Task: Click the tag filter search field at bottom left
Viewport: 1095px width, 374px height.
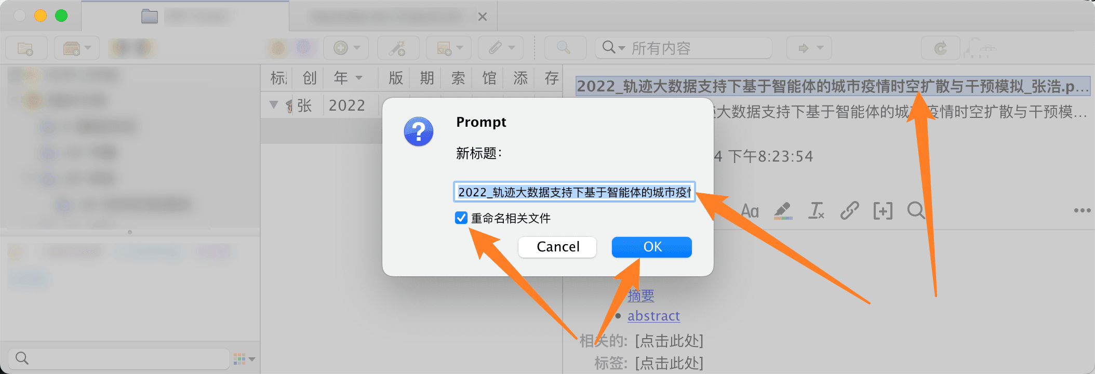Action: [x=118, y=358]
